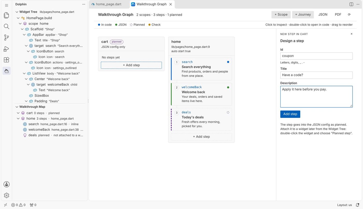The height and width of the screenshot is (209, 363).
Task: Click the + Journey button
Action: tap(303, 15)
